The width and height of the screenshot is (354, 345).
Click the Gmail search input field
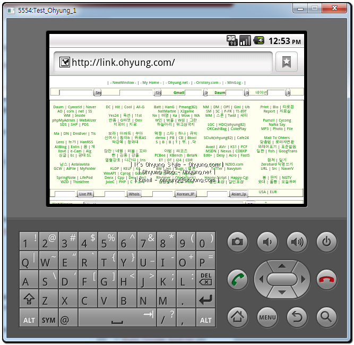point(194,92)
